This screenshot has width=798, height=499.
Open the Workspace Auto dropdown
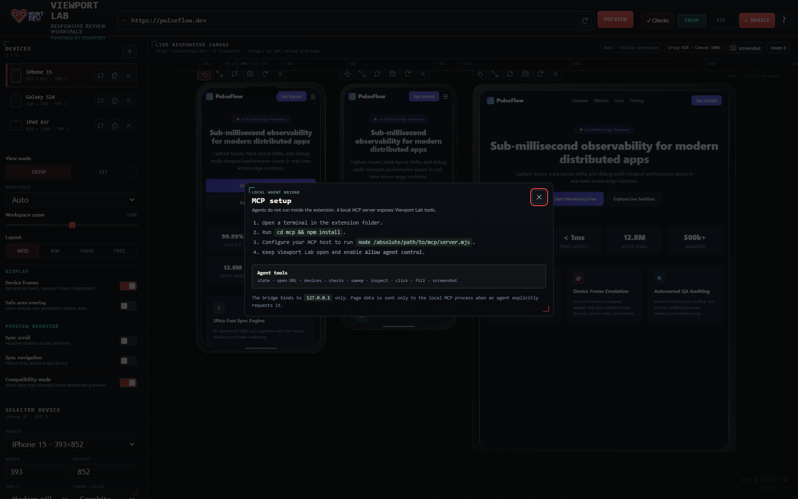pos(71,200)
